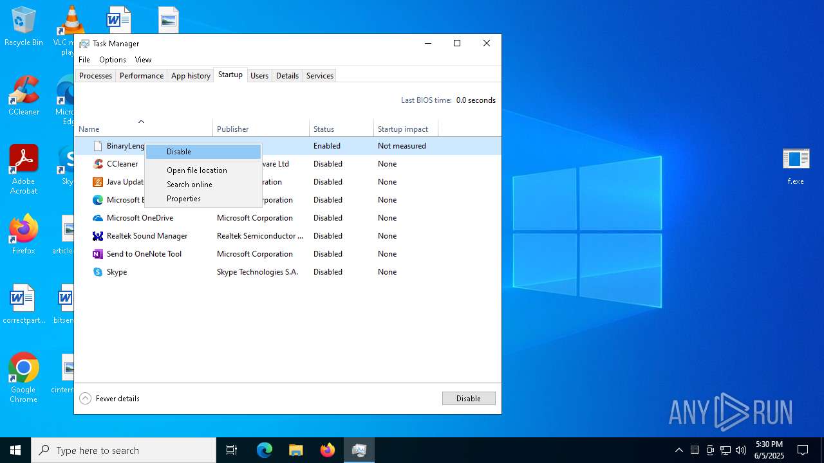The width and height of the screenshot is (824, 463).
Task: Click the BinaryLeng startup item file icon
Action: tap(98, 146)
